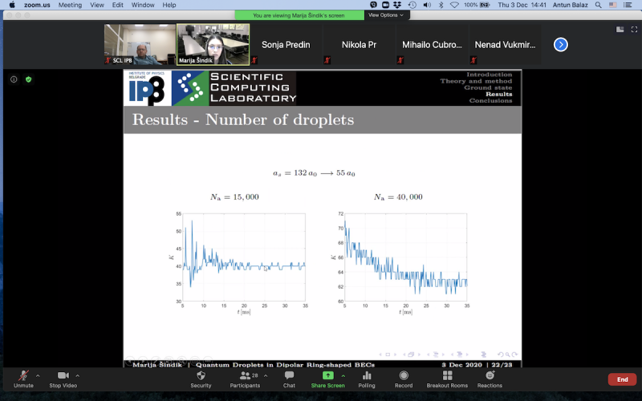Click the Theory and method navigation entry
Screen dimensions: 642x401
point(476,81)
